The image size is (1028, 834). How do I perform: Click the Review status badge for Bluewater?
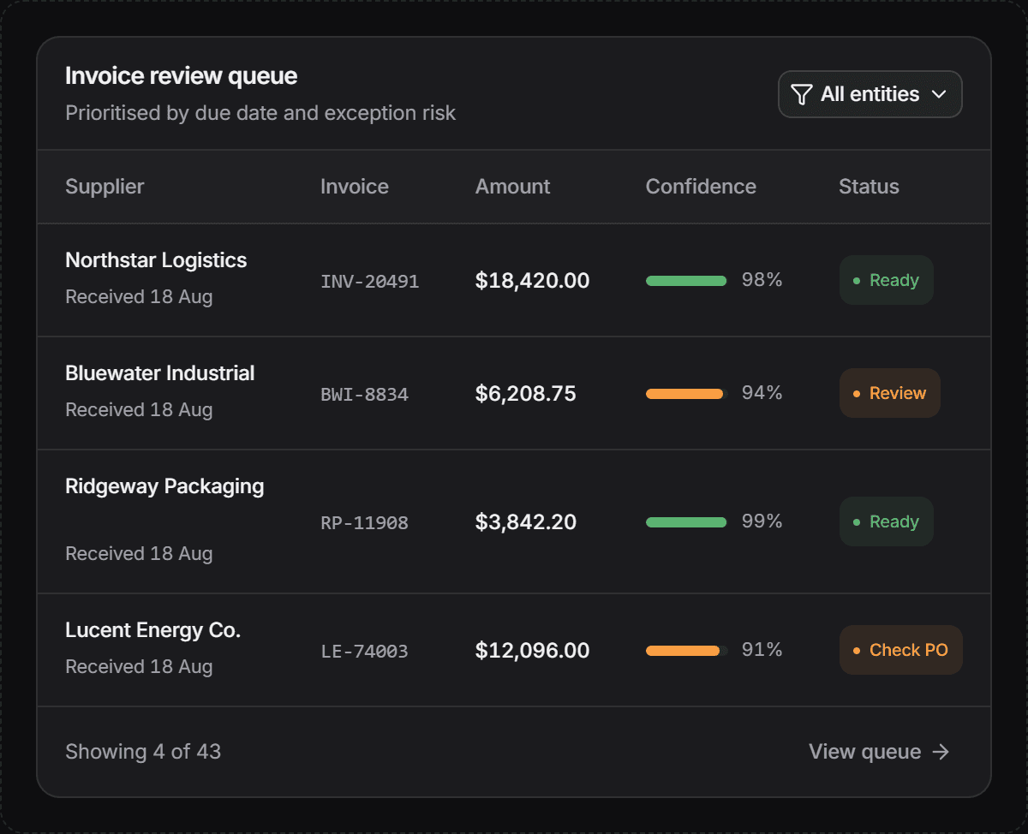coord(890,393)
